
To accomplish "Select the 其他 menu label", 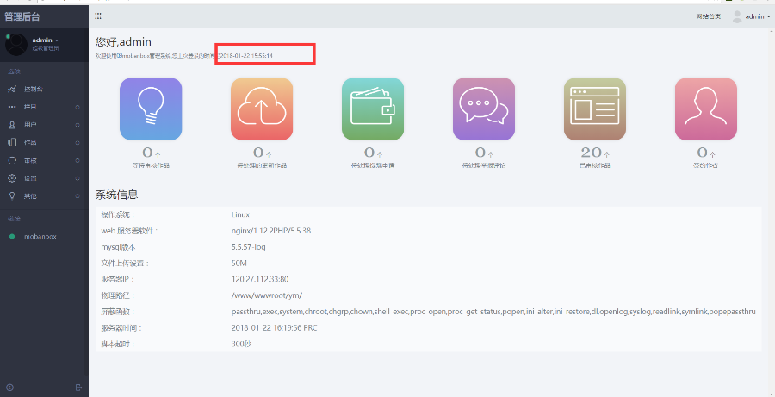I will coord(30,195).
